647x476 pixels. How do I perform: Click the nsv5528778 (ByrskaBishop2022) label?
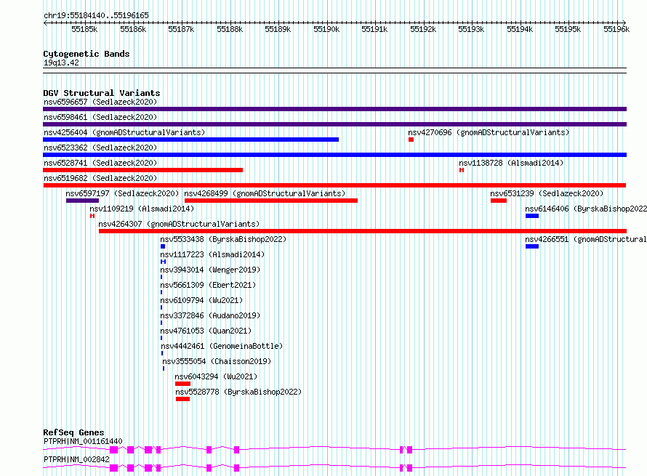click(x=238, y=392)
